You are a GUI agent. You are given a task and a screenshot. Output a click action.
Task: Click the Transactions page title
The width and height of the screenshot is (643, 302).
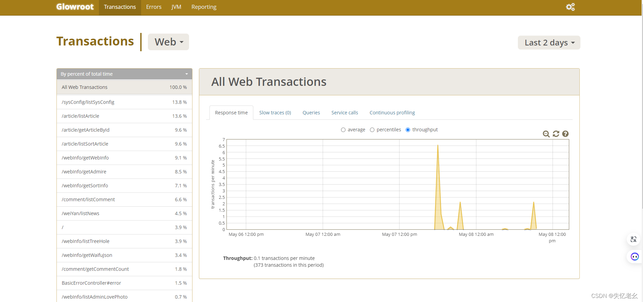pyautogui.click(x=95, y=41)
